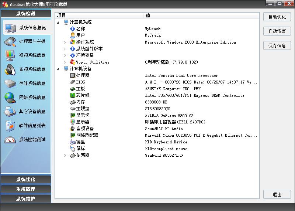Select the NVIDIA GeForce 8800 GS value
This screenshot has height=211, width=295.
[x=169, y=115]
